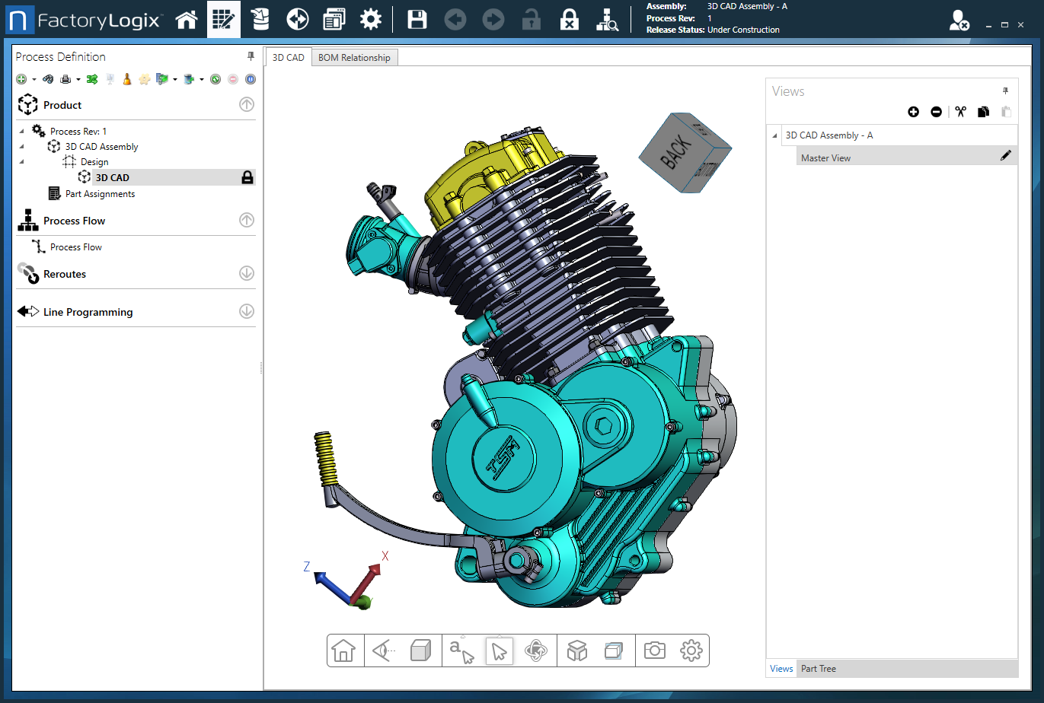Add a new view with the plus icon
Image resolution: width=1044 pixels, height=703 pixels.
point(913,112)
